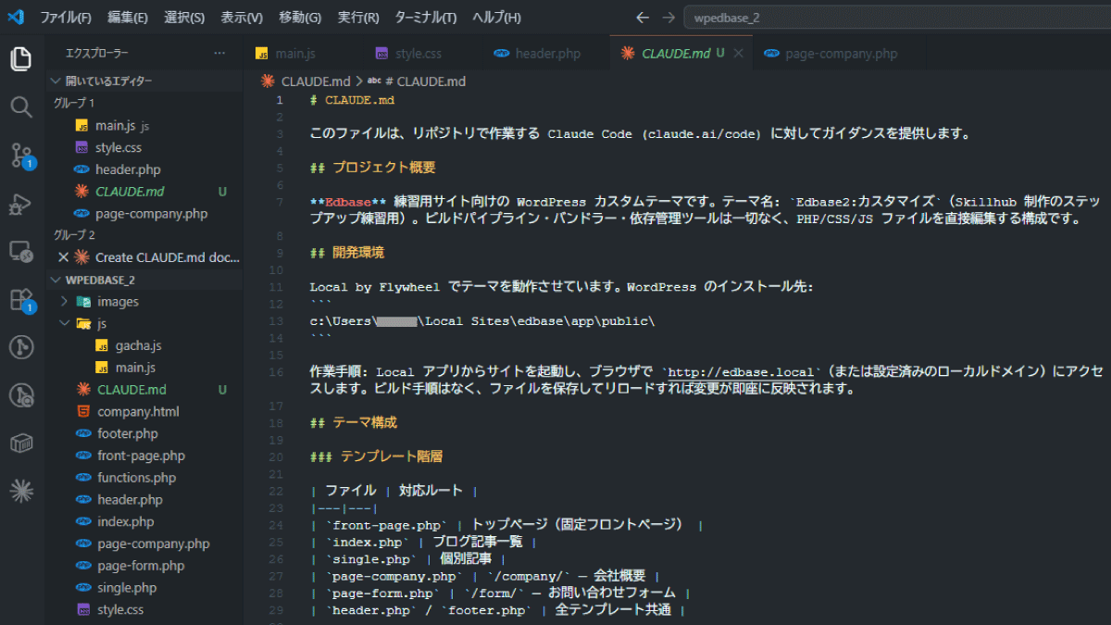
Task: Open header.php in WPEDBASE_2 file tree
Action: pyautogui.click(x=144, y=500)
